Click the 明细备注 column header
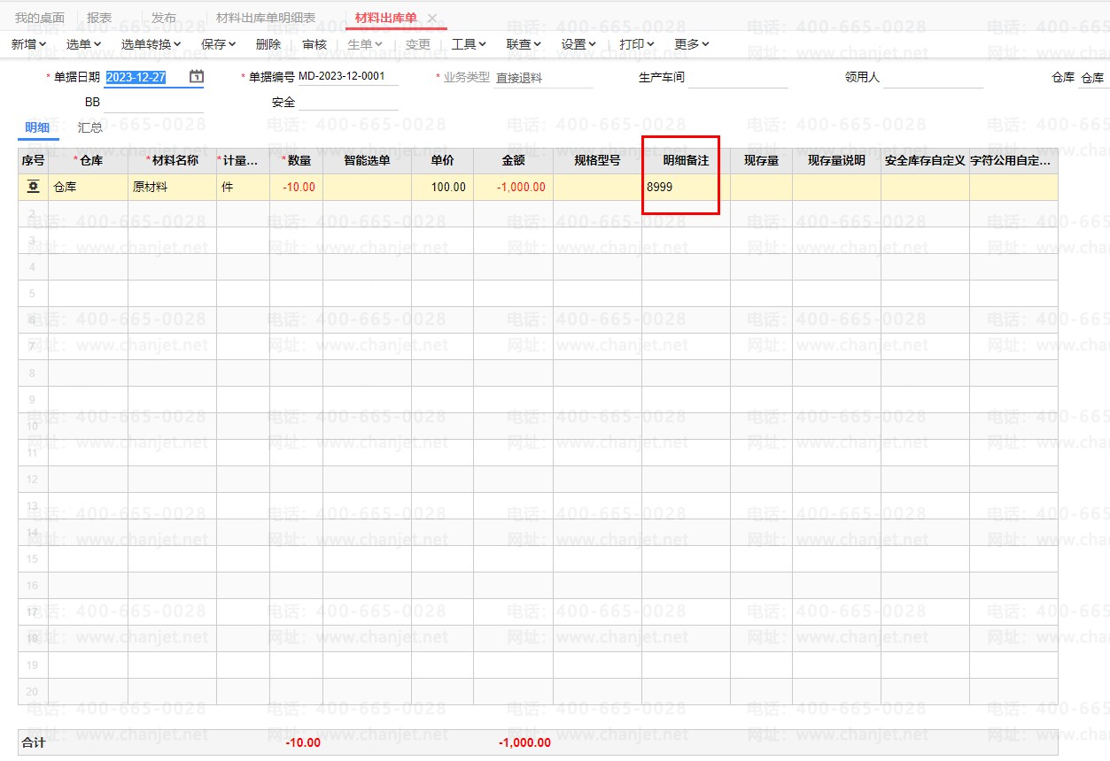The height and width of the screenshot is (761, 1110). (x=686, y=161)
